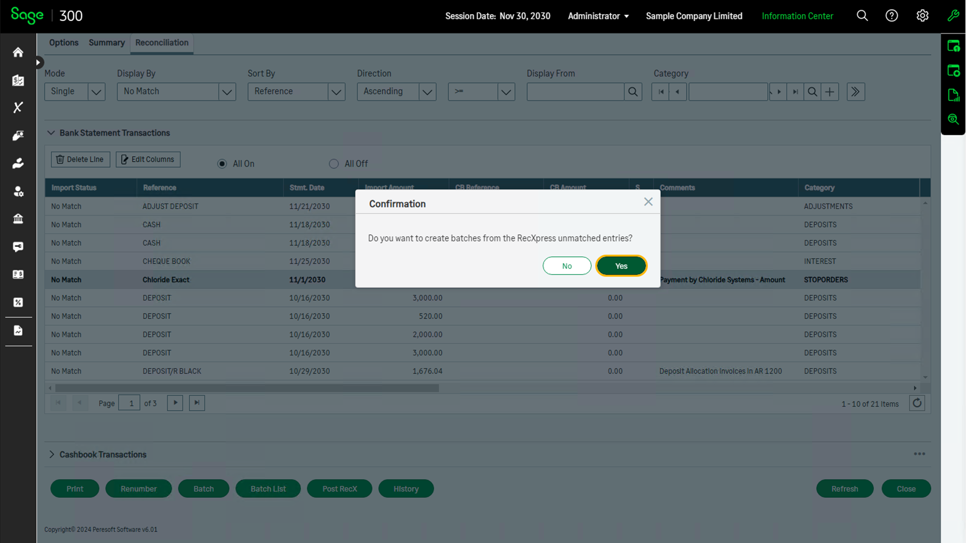This screenshot has width=966, height=543.
Task: Expand the Cashbook Transactions section
Action: click(51, 455)
